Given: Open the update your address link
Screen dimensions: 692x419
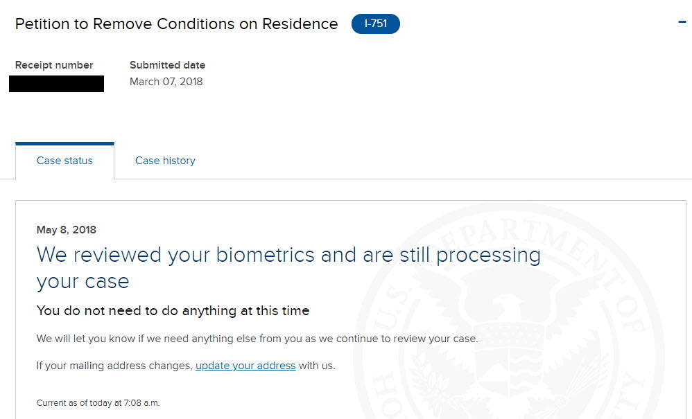Looking at the screenshot, I should click(x=245, y=366).
